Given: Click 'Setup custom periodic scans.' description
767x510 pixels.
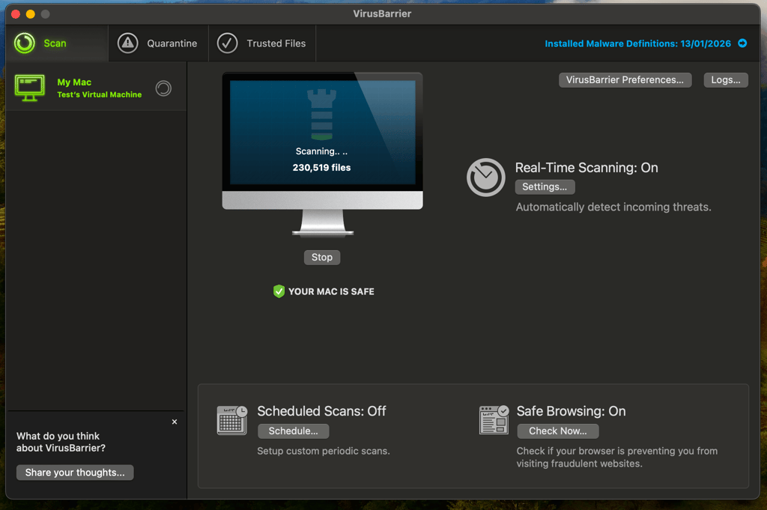Looking at the screenshot, I should [324, 451].
